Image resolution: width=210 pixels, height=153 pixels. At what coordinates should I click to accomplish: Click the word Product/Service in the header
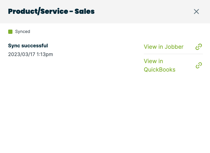pyautogui.click(x=38, y=12)
